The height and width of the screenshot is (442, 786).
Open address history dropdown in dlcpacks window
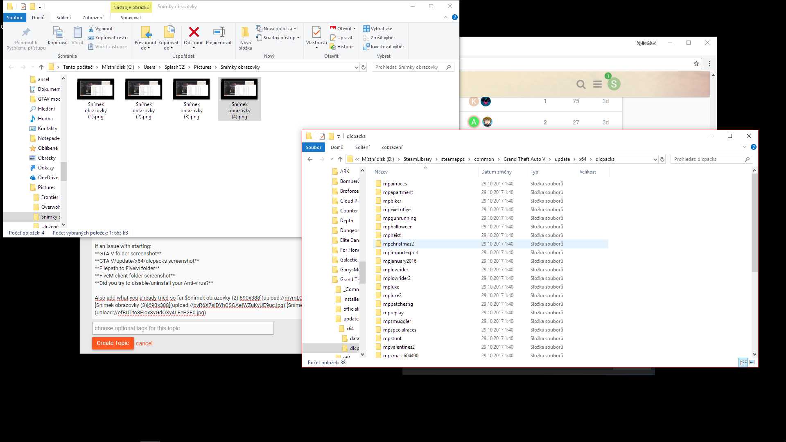(x=655, y=159)
